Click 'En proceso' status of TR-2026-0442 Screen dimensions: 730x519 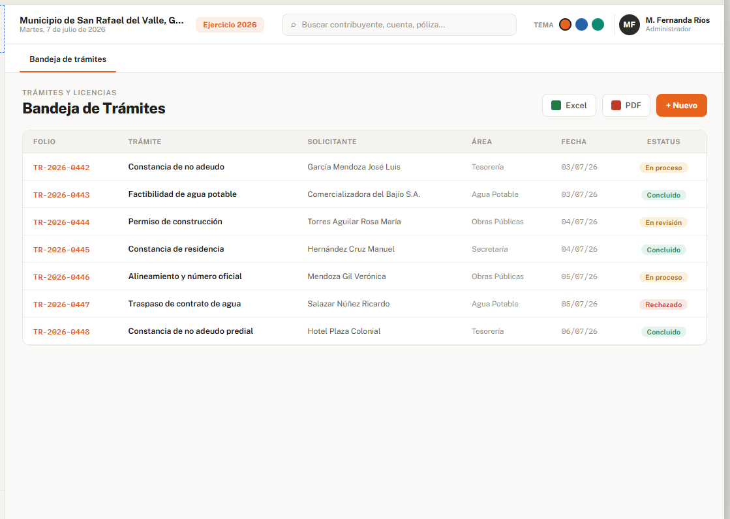663,168
